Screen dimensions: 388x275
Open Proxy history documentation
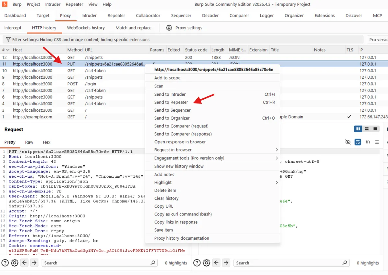coord(212,238)
